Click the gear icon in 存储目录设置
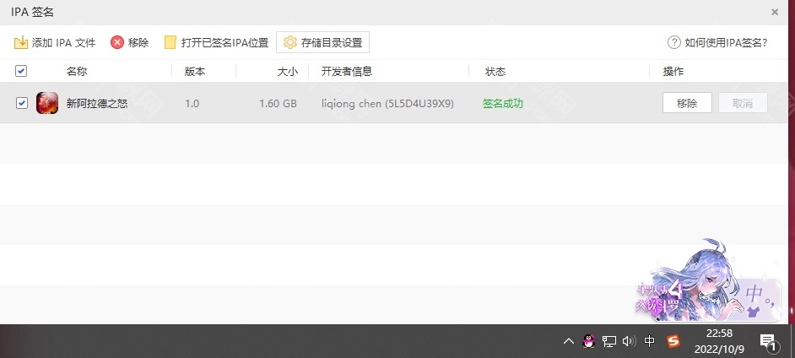This screenshot has width=795, height=358. point(290,42)
